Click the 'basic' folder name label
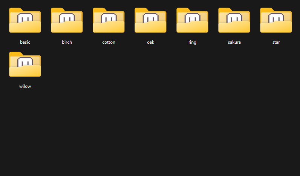Image resolution: width=300 pixels, height=176 pixels. [25, 42]
